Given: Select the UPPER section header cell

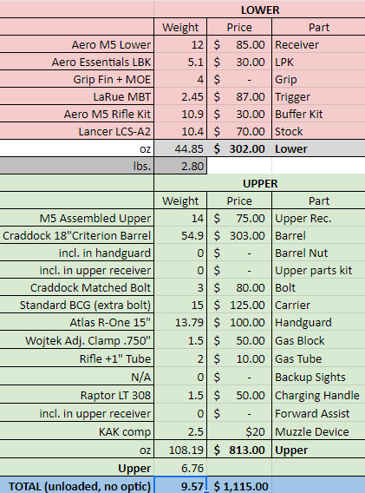Looking at the screenshot, I should pyautogui.click(x=260, y=183).
